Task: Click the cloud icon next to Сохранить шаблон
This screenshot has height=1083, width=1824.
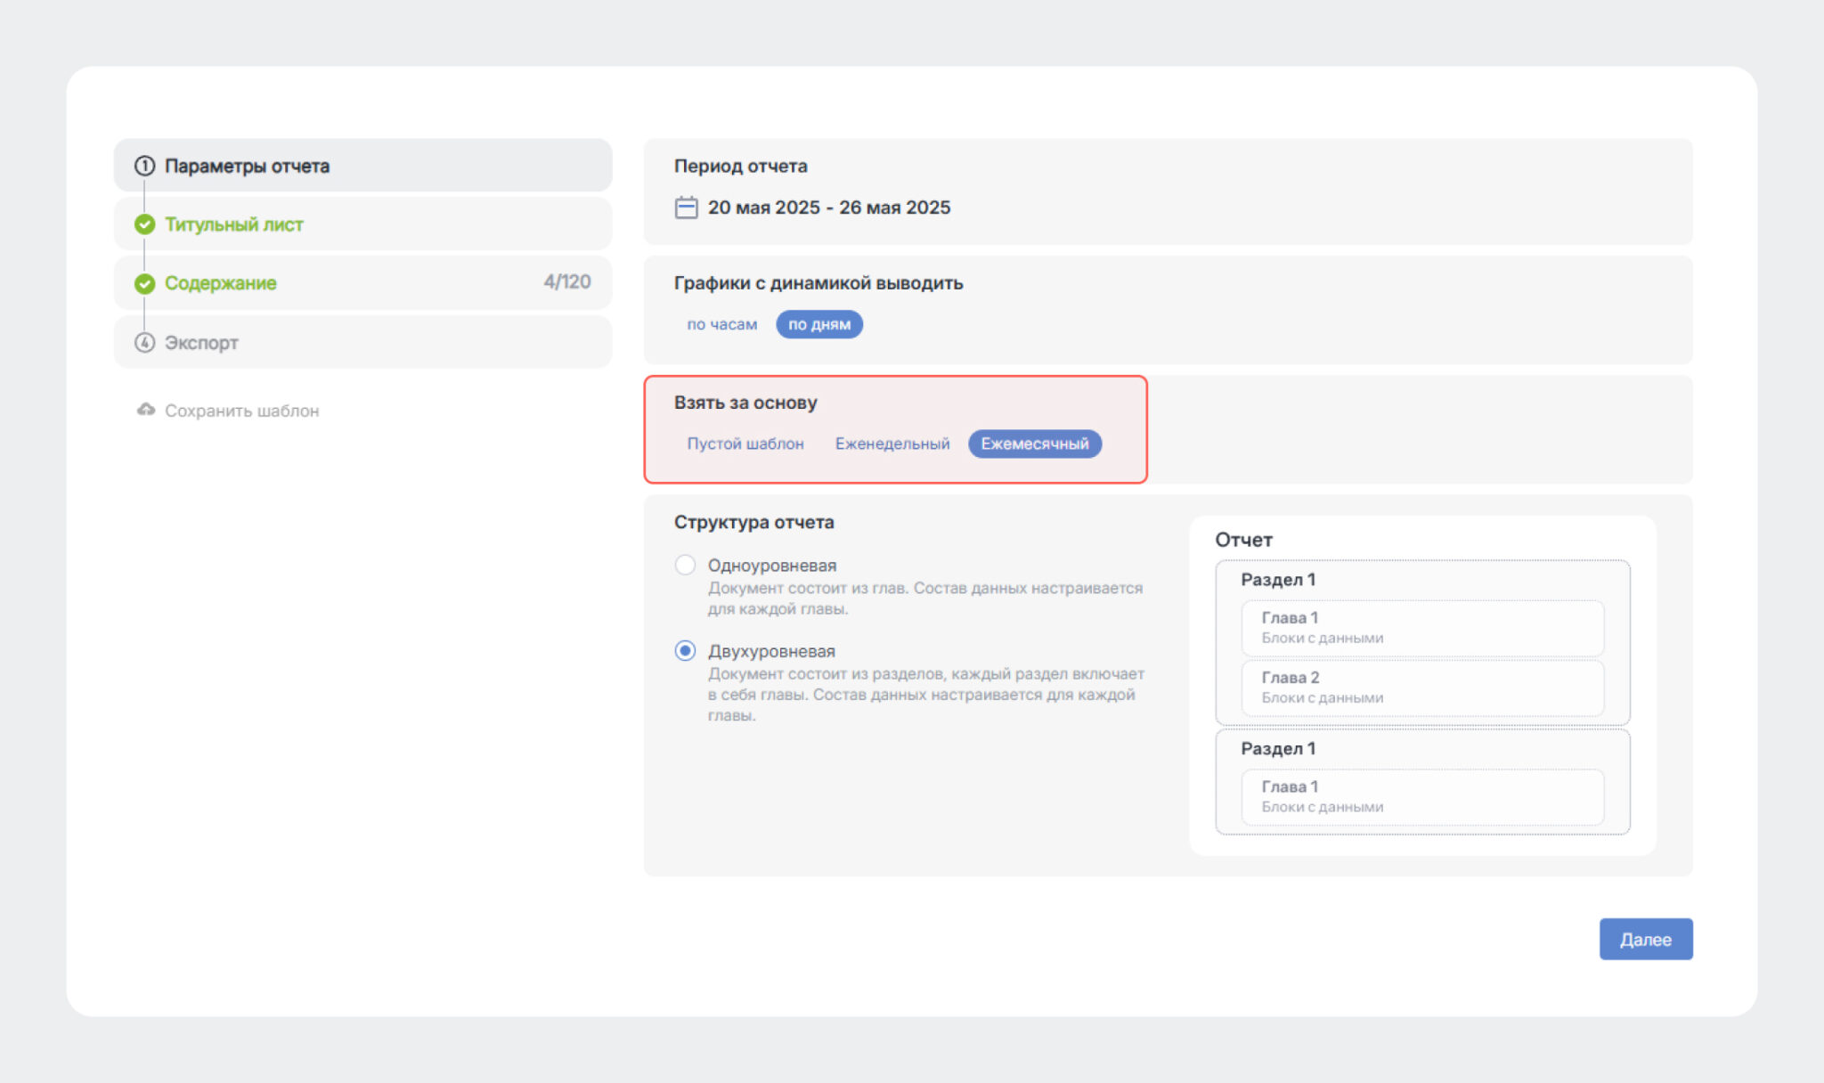Action: pos(145,410)
